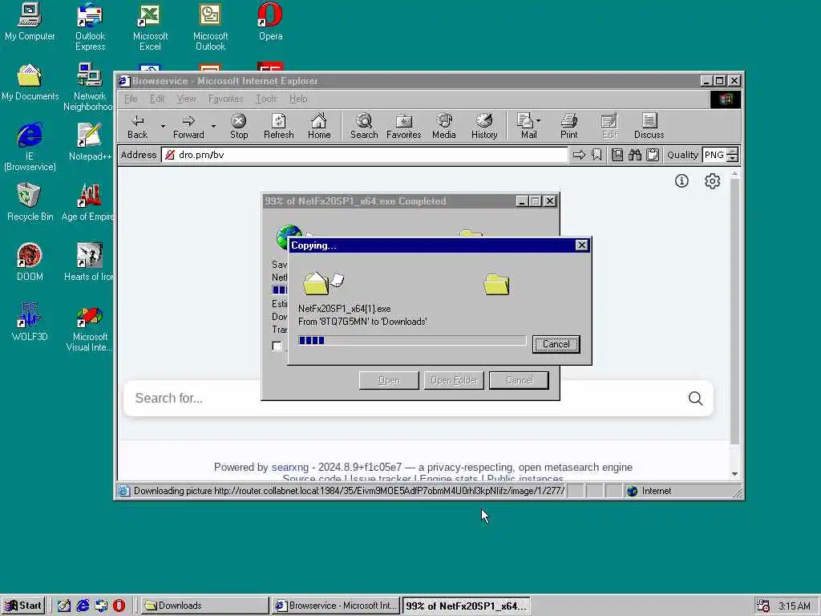This screenshot has width=821, height=616.
Task: Go to the Home page
Action: pos(319,126)
